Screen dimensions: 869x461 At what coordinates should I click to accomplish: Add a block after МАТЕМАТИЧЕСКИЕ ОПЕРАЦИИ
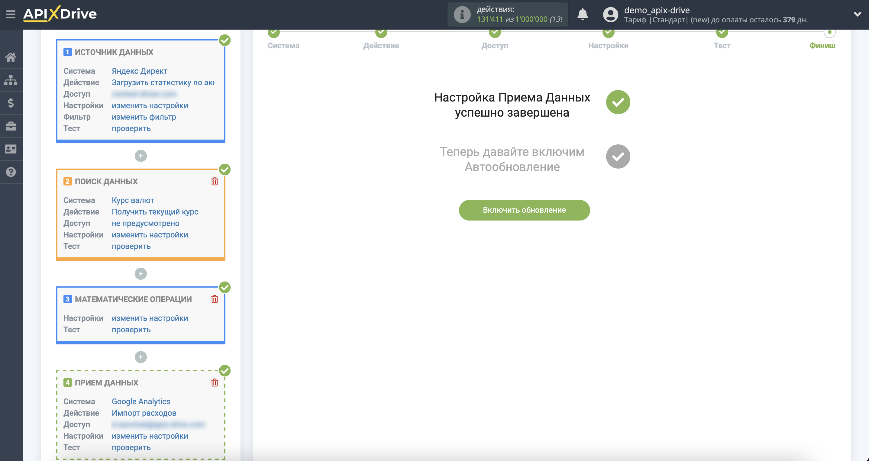[x=141, y=357]
